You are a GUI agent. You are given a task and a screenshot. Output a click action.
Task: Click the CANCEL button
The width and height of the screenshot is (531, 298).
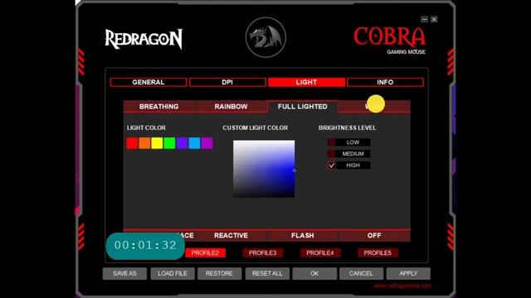point(362,273)
